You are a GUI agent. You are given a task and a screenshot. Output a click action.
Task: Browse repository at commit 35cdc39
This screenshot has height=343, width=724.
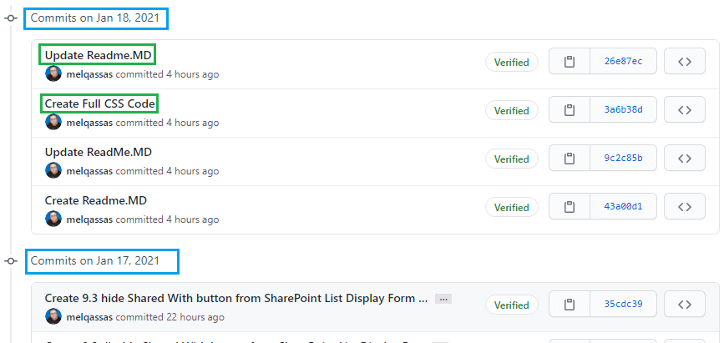685,305
